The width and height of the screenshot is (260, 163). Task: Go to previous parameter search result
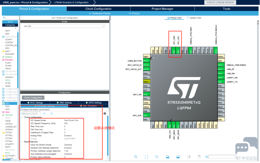click(x=44, y=114)
